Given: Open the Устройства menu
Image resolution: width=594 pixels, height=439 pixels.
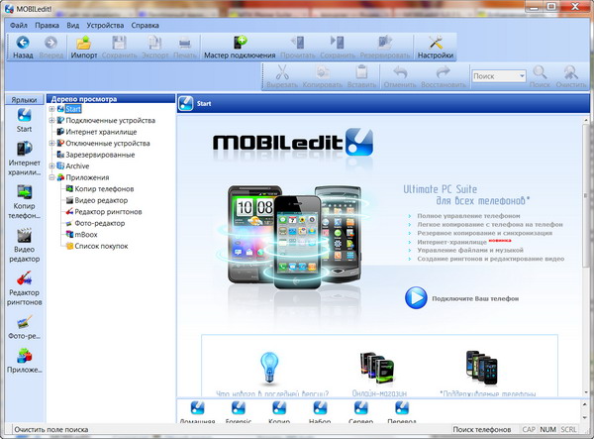Looking at the screenshot, I should 105,26.
